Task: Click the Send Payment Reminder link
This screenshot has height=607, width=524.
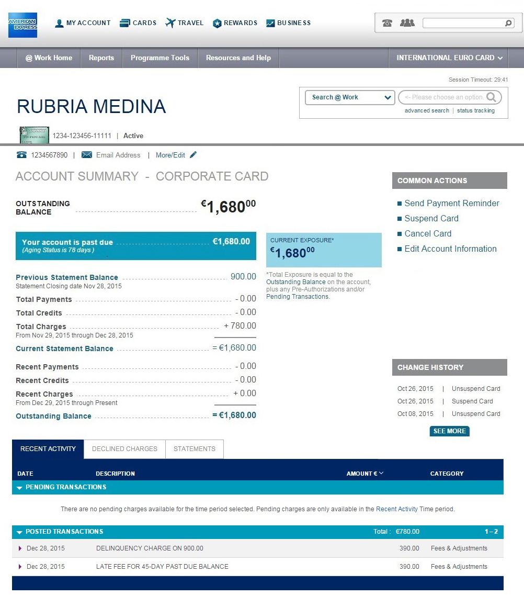Action: (451, 204)
